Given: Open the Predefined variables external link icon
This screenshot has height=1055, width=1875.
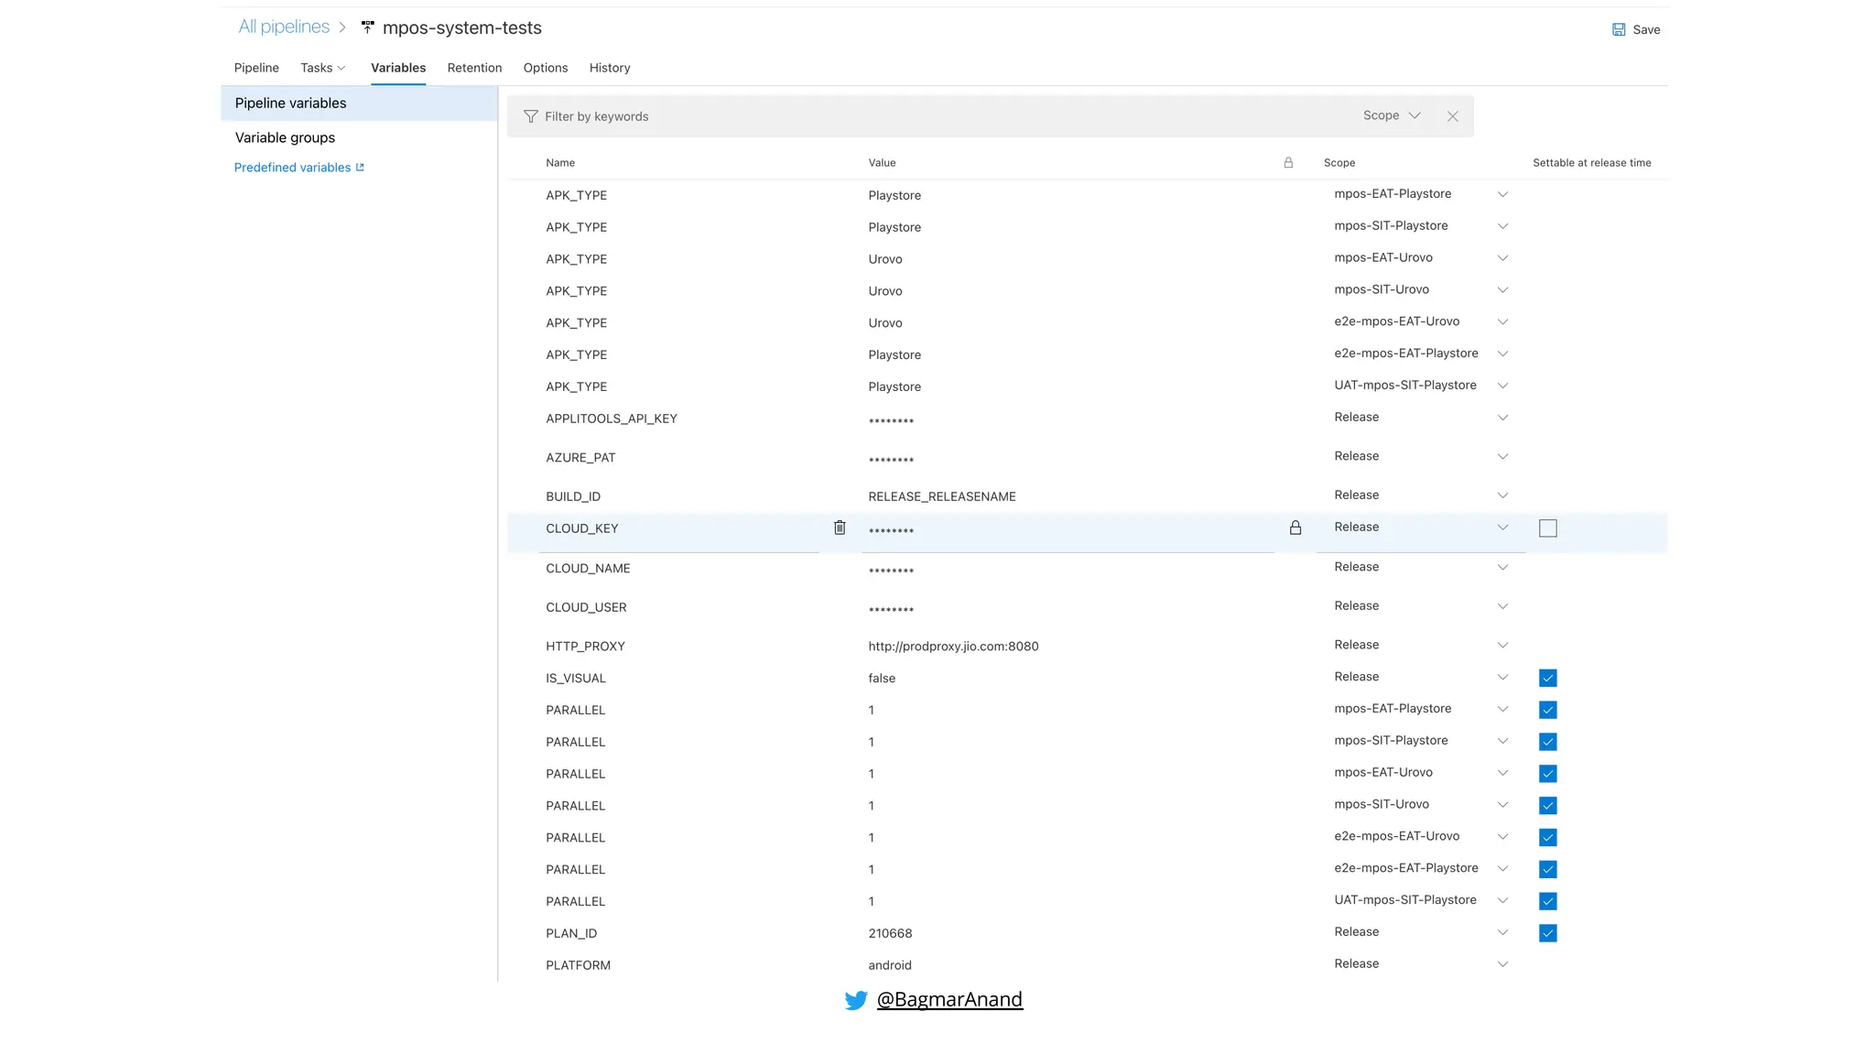Looking at the screenshot, I should [360, 168].
